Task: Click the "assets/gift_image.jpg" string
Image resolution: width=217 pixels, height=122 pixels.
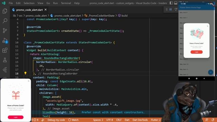Action: (x=64, y=101)
